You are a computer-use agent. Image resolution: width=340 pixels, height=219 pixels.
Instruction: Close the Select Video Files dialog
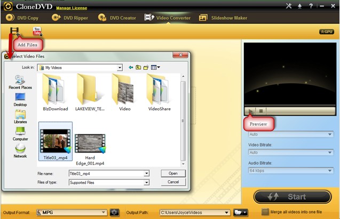(x=180, y=55)
